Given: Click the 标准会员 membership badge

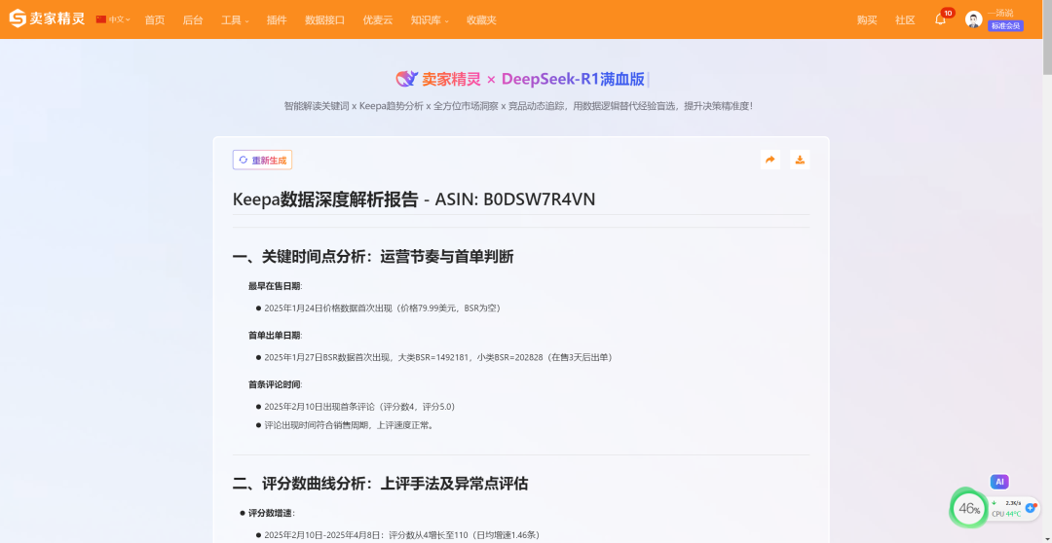Looking at the screenshot, I should coord(1005,25).
